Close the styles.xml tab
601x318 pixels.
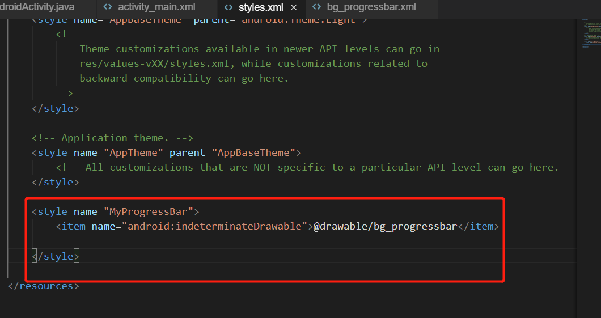point(294,7)
